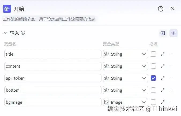Mark title variable as required

point(153,54)
